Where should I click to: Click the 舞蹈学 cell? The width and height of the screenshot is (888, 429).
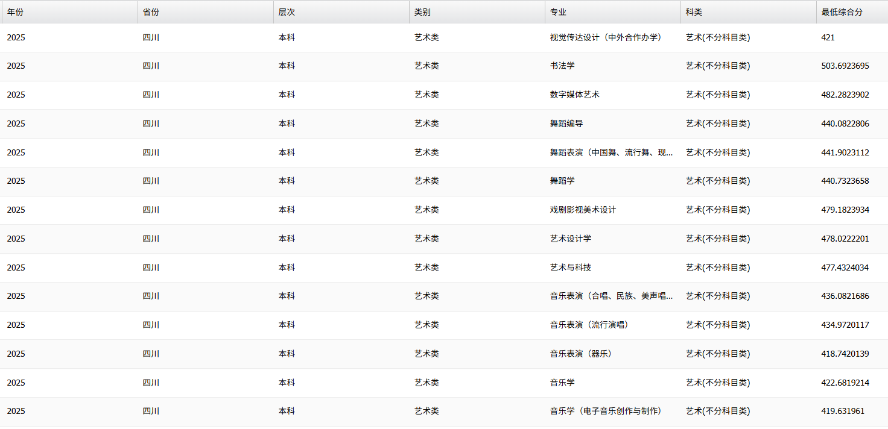[x=562, y=181]
